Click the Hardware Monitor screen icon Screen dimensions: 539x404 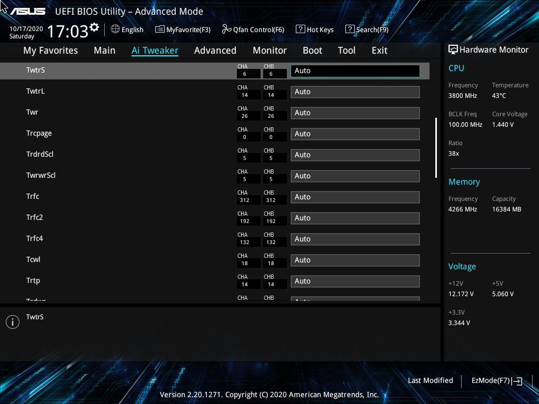[453, 50]
